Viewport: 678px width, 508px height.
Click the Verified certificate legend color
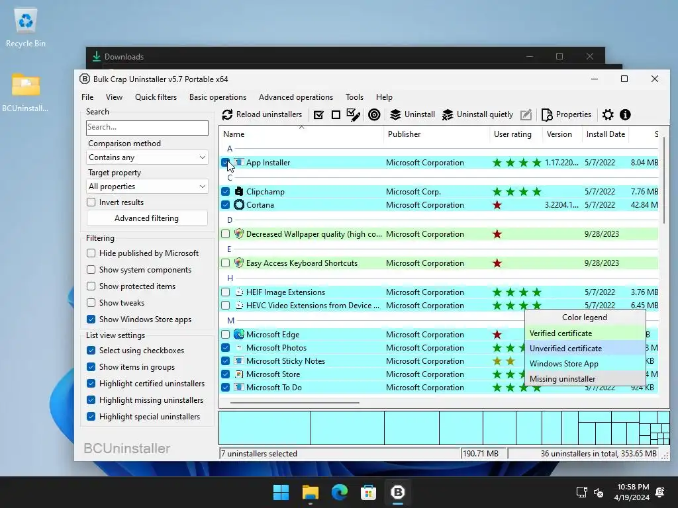(585, 333)
